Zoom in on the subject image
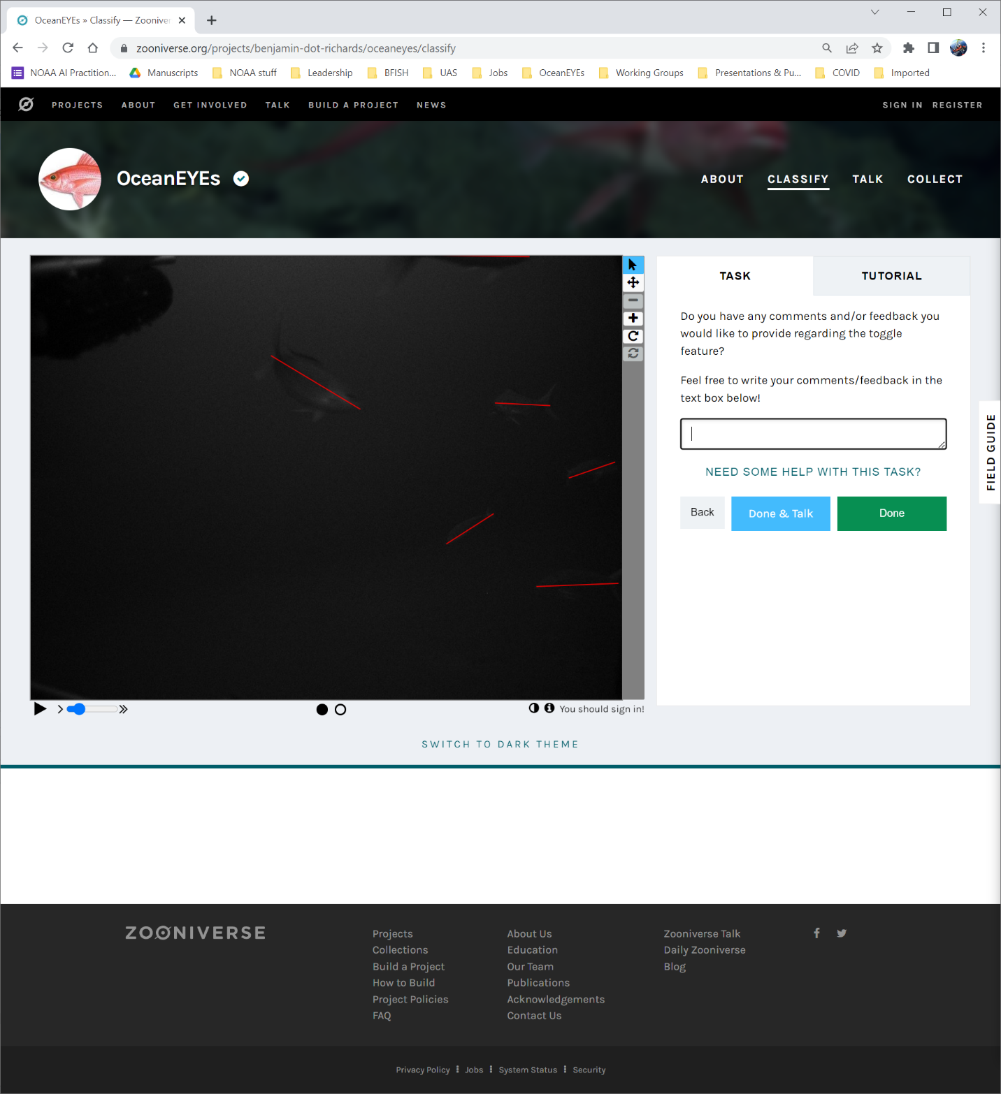 (633, 318)
